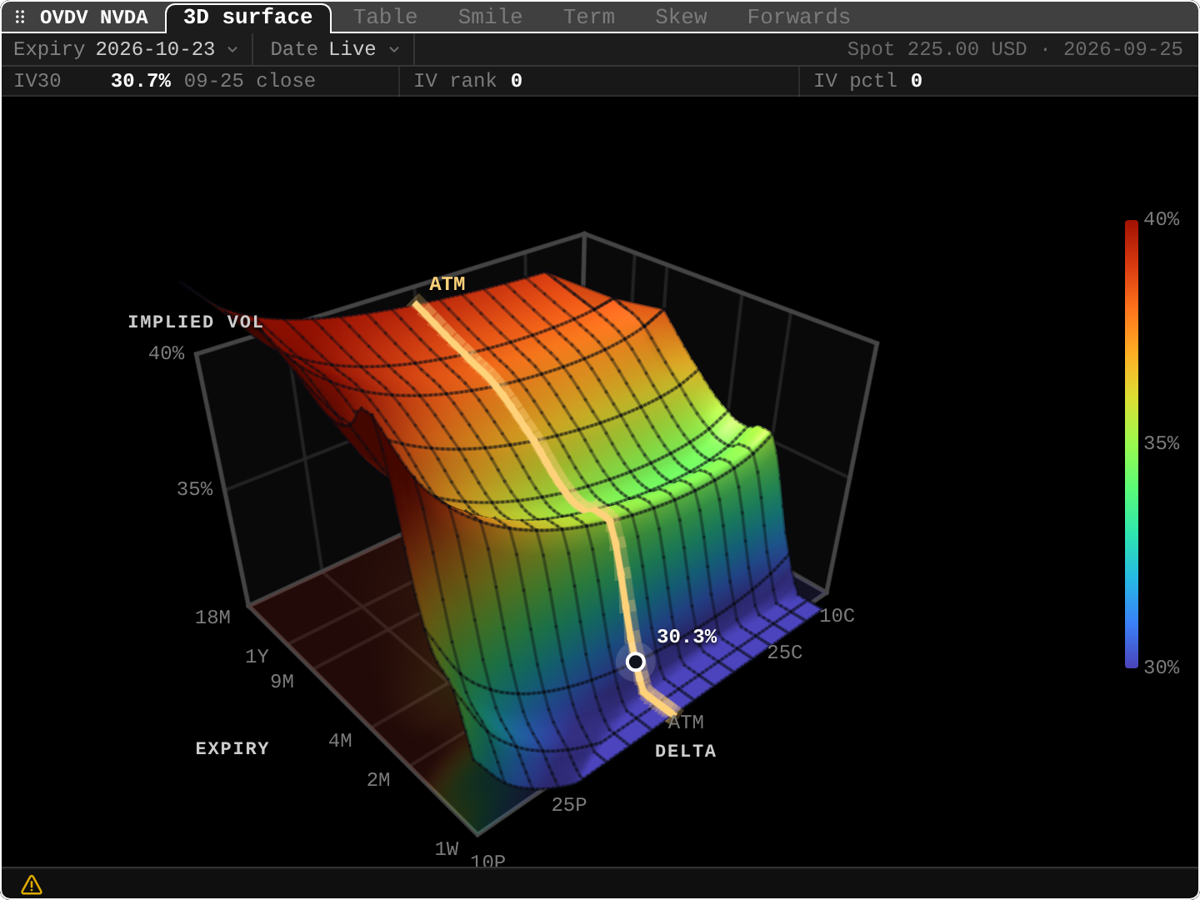Click the drag-handle grip icon beside OVDV
1200x900 pixels.
[x=20, y=17]
